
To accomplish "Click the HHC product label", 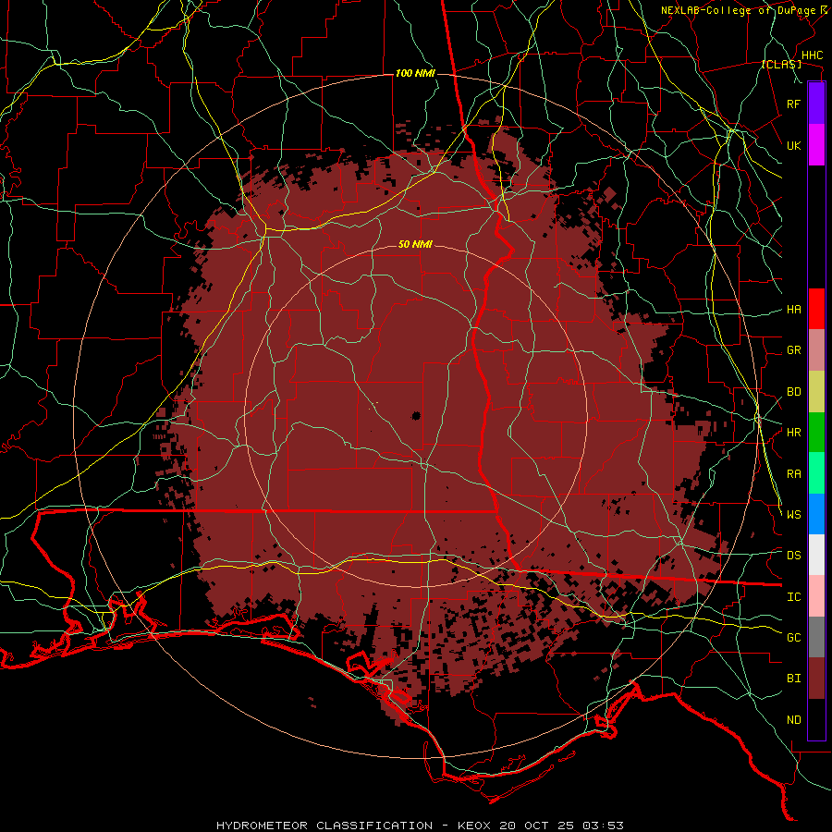I will (x=812, y=55).
